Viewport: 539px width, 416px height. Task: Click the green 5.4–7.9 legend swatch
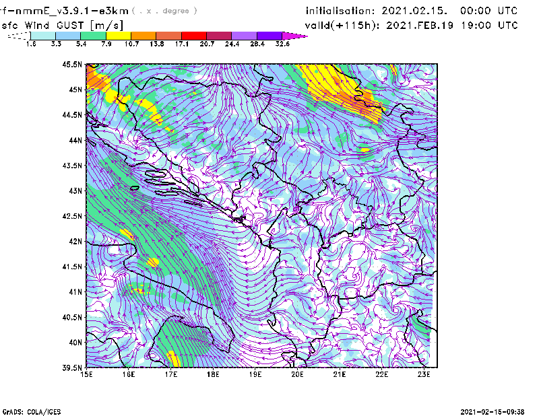[93, 36]
